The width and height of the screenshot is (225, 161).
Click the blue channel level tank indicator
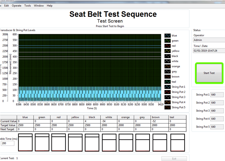[25, 142]
